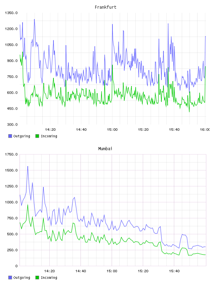This screenshot has height=283, width=211.
Task: Click the blue Outgoing swatch under Frankfurt chart
Action: 10,136
